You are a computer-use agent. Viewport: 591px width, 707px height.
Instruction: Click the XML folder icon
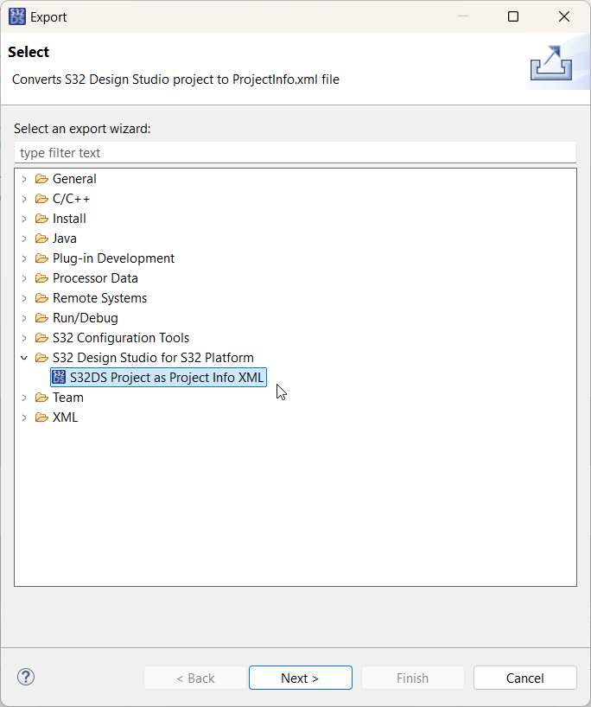pyautogui.click(x=41, y=417)
